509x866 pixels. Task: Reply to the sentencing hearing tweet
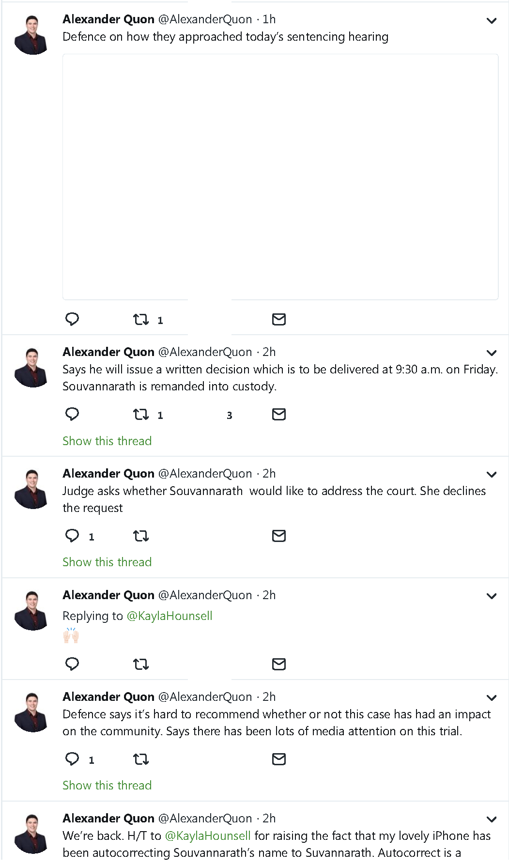tap(72, 319)
